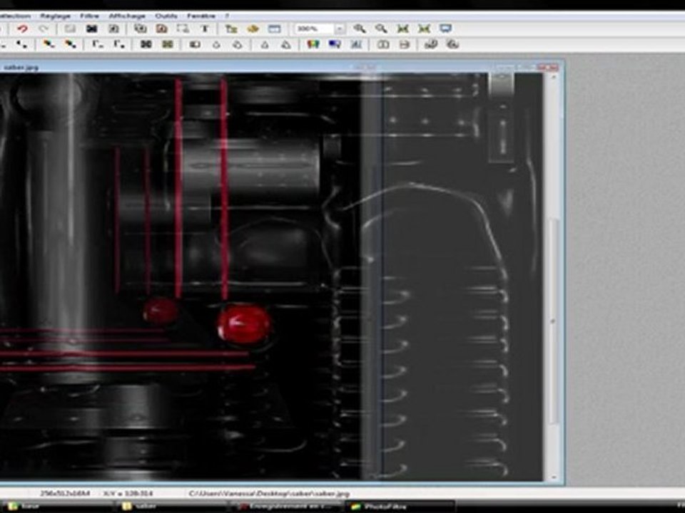
Task: Flip image horizontally icon
Action: [383, 44]
